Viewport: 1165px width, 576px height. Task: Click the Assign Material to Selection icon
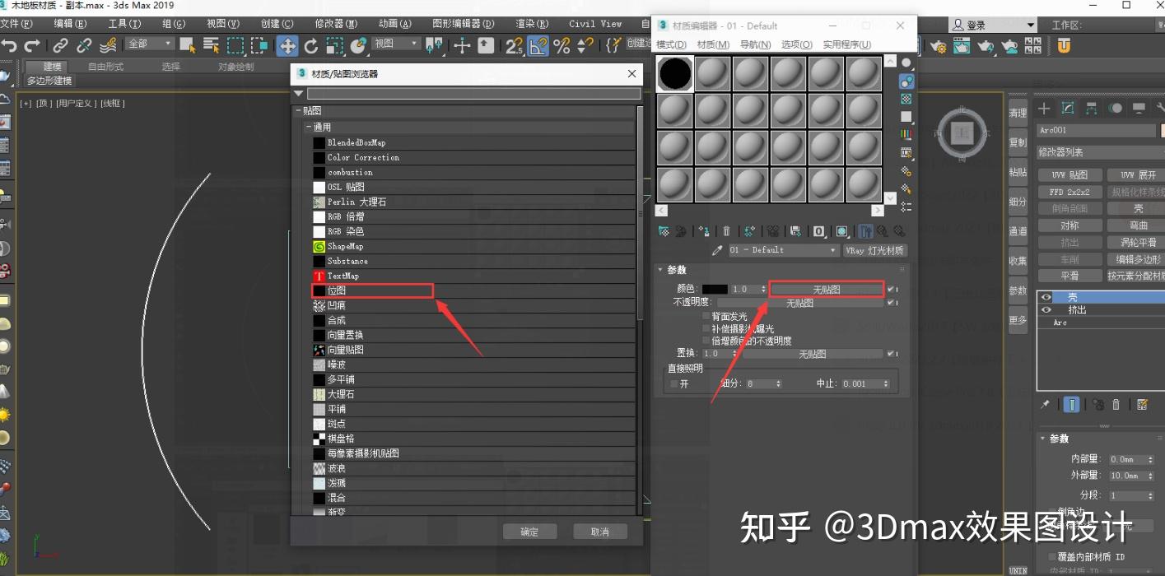click(x=706, y=231)
